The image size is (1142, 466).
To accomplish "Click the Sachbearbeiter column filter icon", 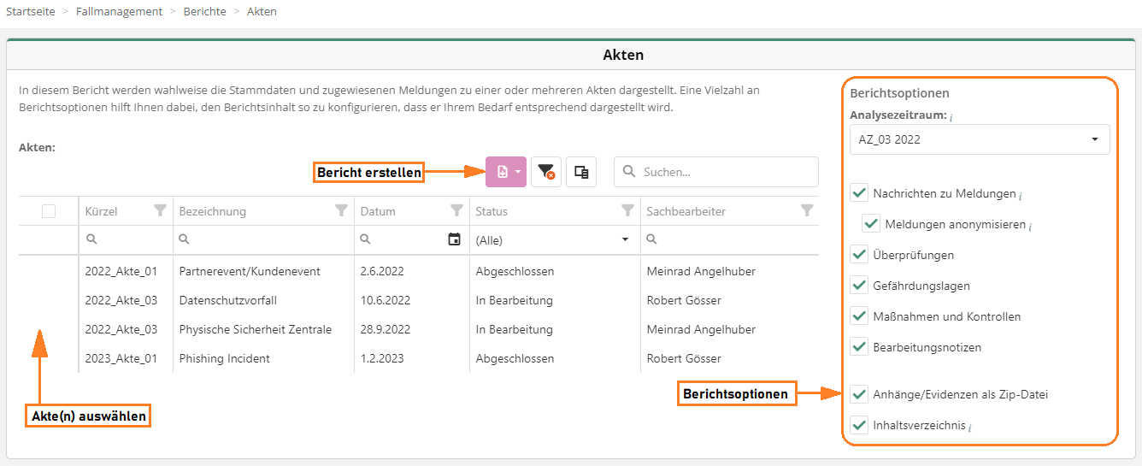I will [x=806, y=211].
